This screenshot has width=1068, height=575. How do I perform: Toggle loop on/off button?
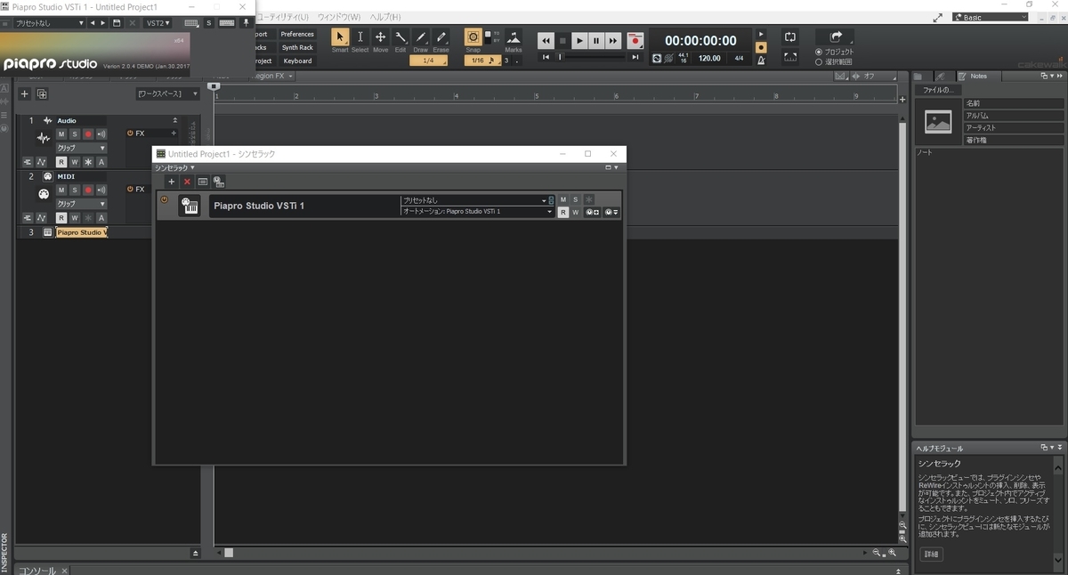coord(789,37)
